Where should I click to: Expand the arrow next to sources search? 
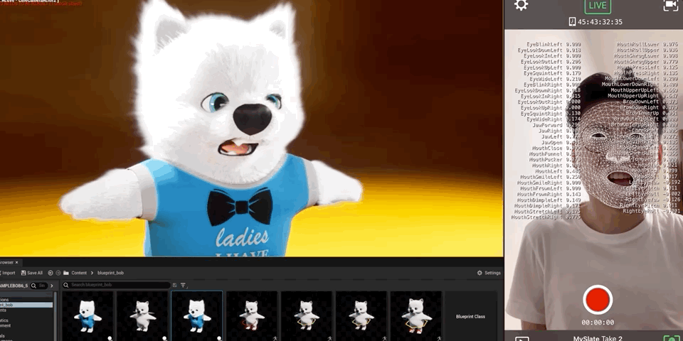point(52,286)
